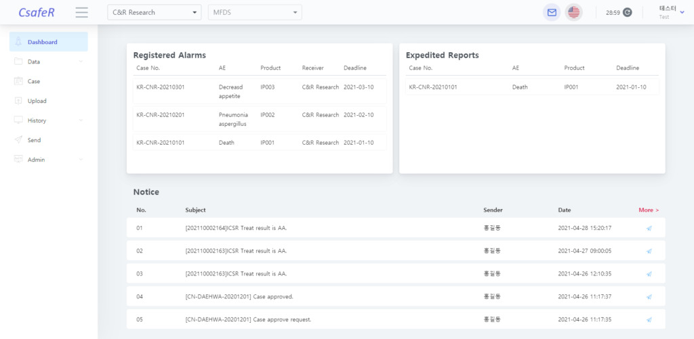The height and width of the screenshot is (339, 694).
Task: Open notice 'Case approve request.' subject
Action: pos(248,319)
